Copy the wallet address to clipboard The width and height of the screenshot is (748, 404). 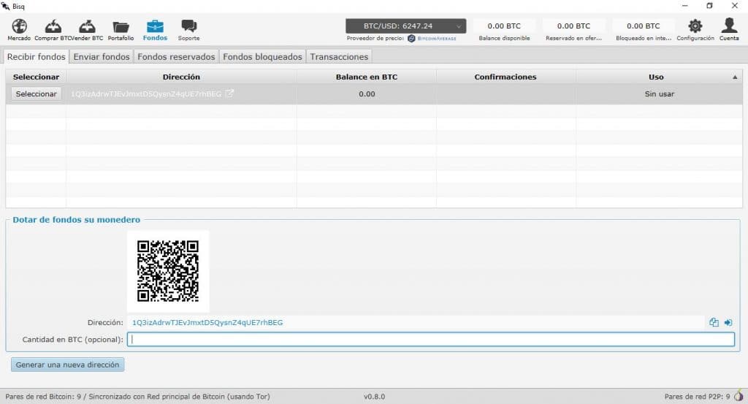714,322
